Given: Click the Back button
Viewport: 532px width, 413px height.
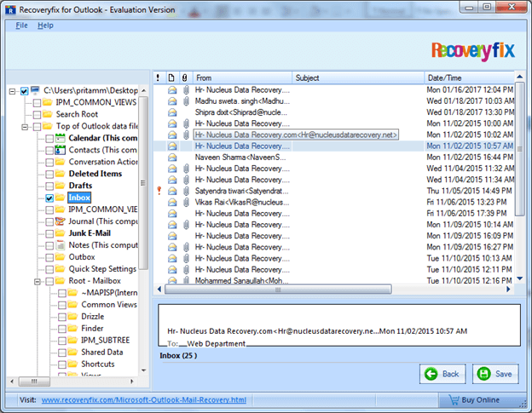Looking at the screenshot, I should 442,374.
